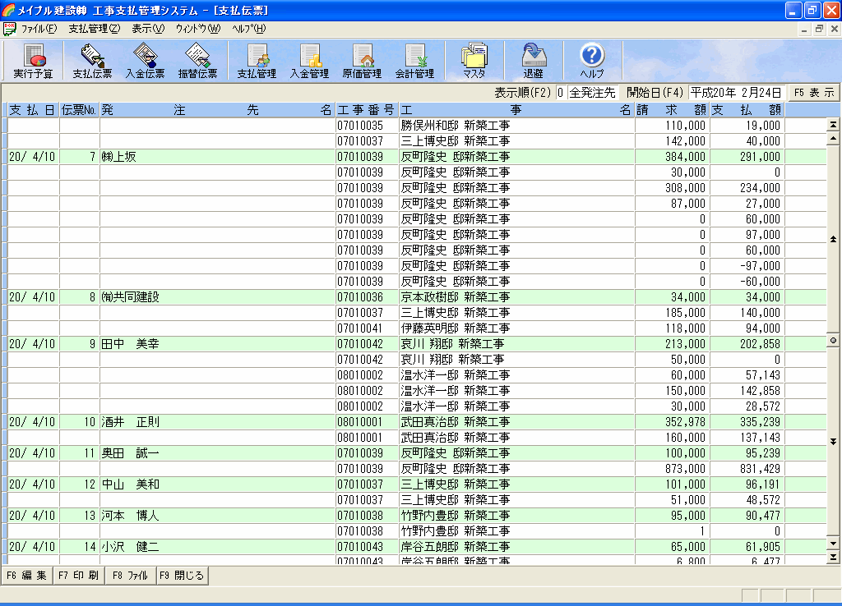Jump to top with scrollbar's topmost arrow
842x606 pixels.
tap(833, 125)
